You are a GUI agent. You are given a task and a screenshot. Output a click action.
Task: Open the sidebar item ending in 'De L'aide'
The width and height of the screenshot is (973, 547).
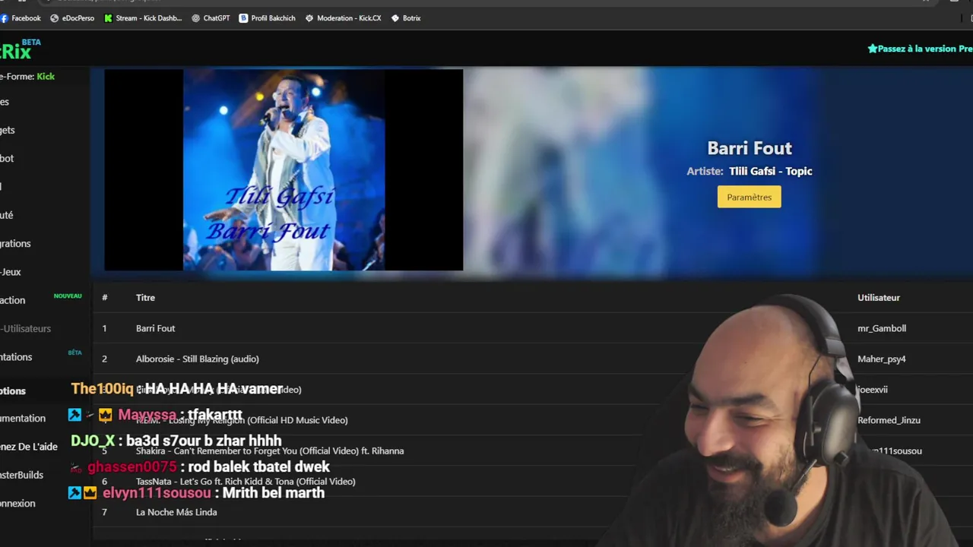29,447
